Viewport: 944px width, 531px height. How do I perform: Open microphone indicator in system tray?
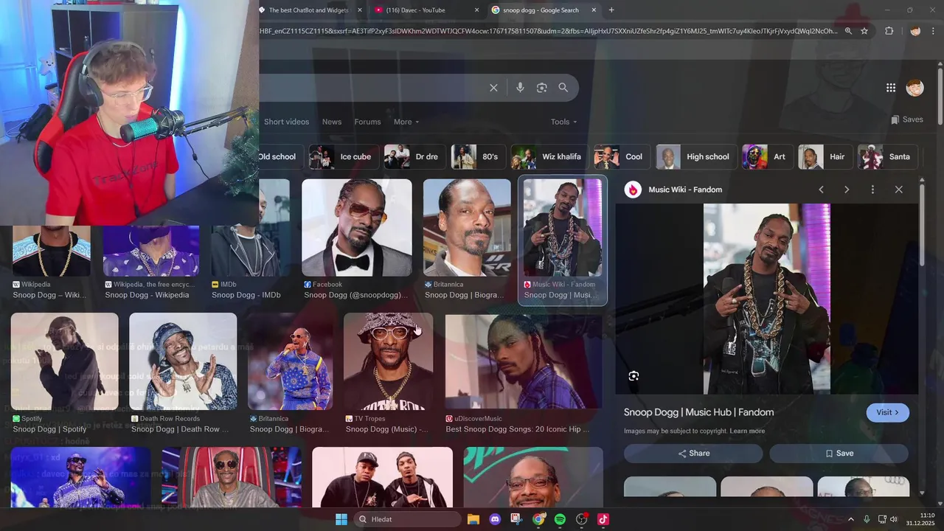pyautogui.click(x=867, y=519)
